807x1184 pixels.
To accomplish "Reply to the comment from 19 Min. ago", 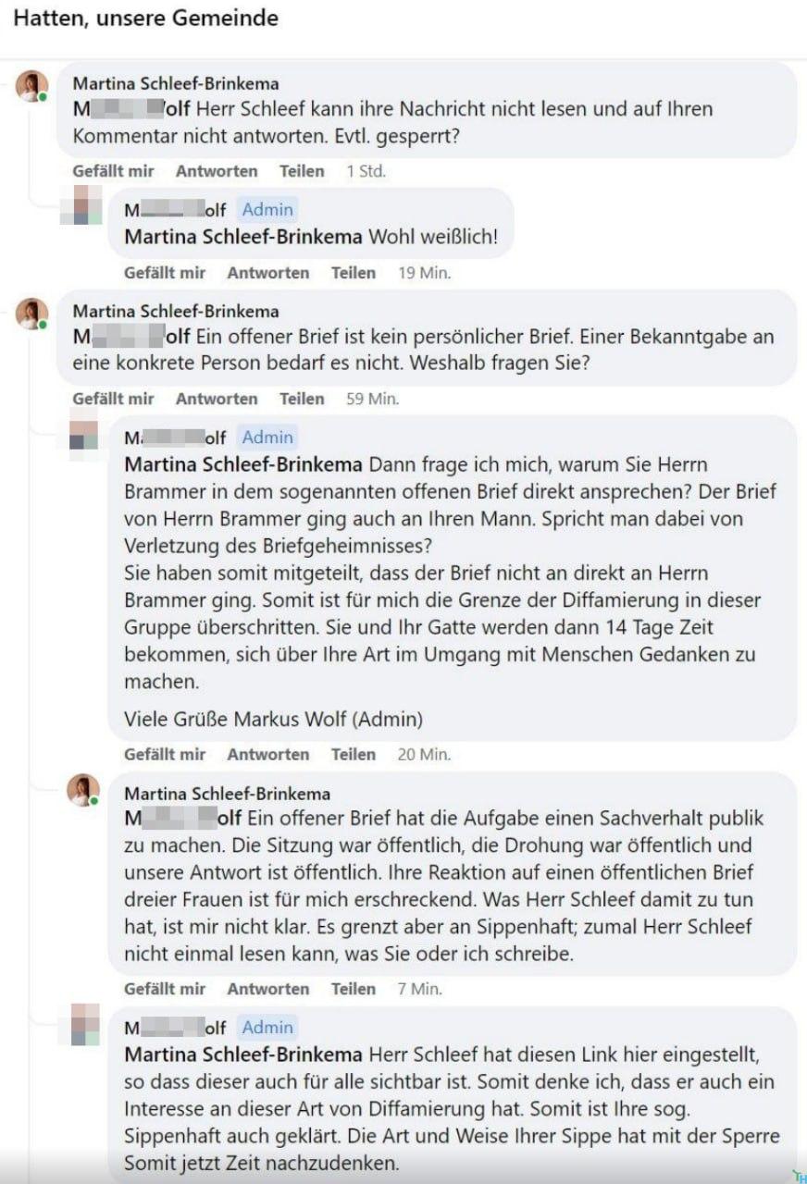I will pos(268,273).
